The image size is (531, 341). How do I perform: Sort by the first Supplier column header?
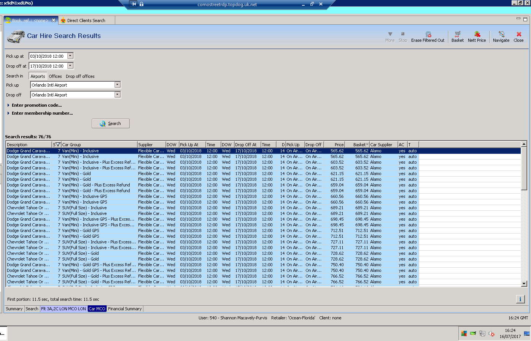point(151,145)
